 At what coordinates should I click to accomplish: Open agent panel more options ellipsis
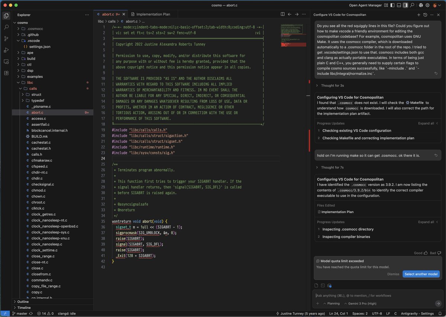point(432,15)
